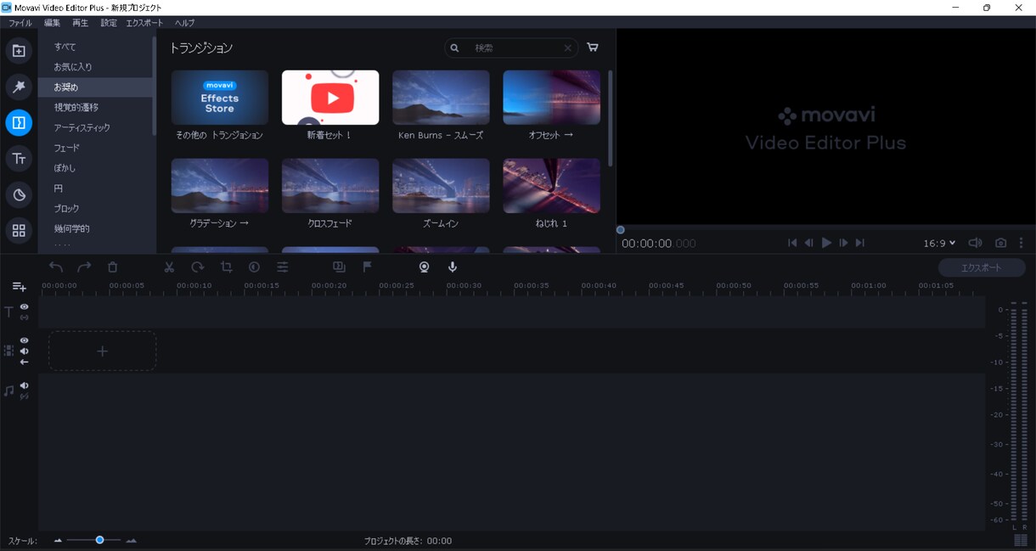Click the preview seek bar handle
1036x551 pixels.
click(621, 230)
